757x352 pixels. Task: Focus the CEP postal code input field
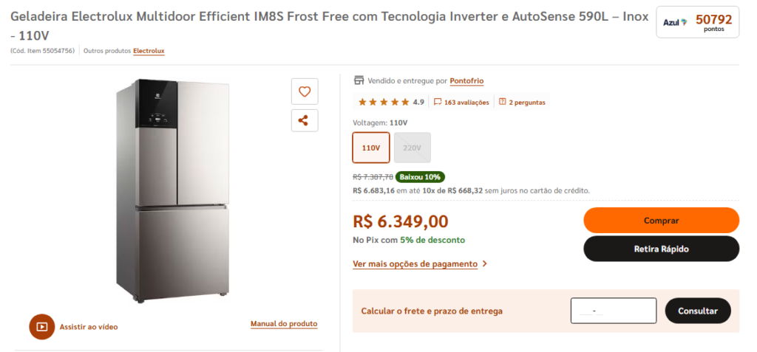[613, 311]
